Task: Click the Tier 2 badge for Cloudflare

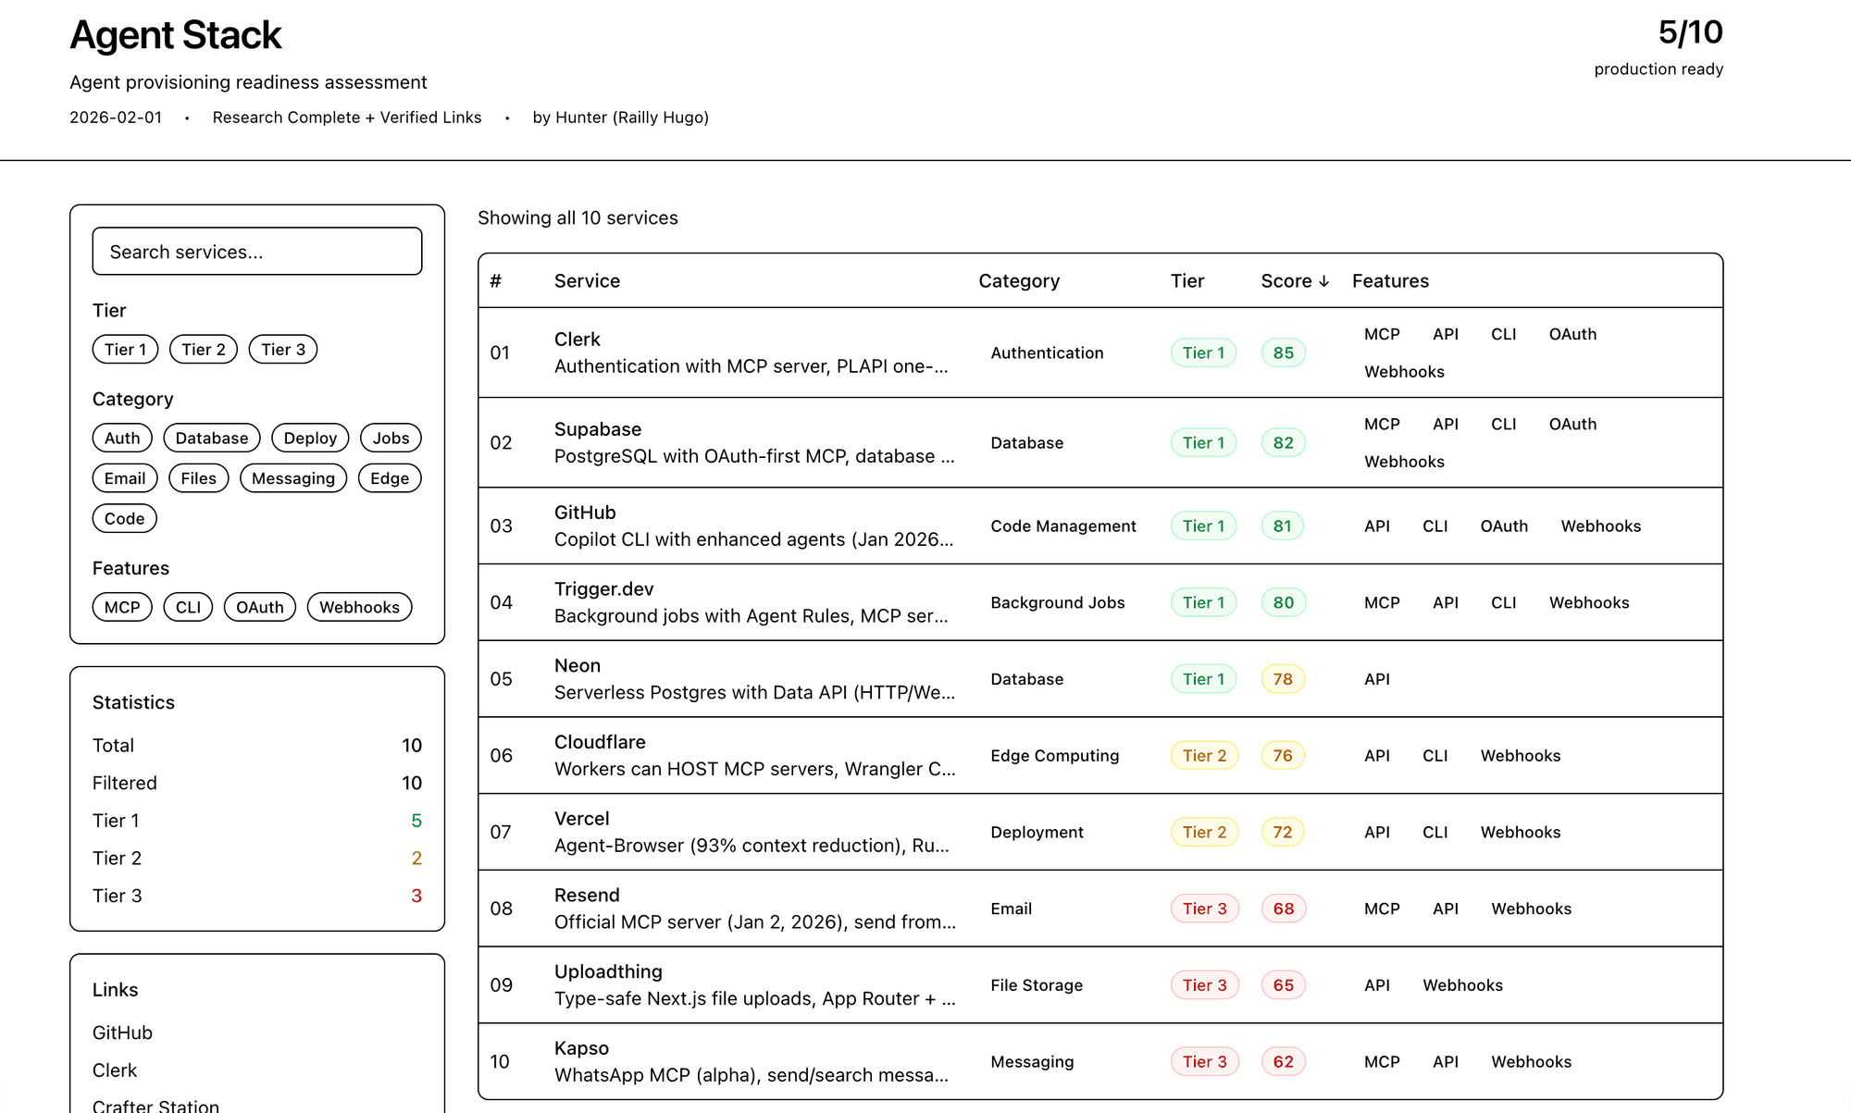Action: [1204, 756]
